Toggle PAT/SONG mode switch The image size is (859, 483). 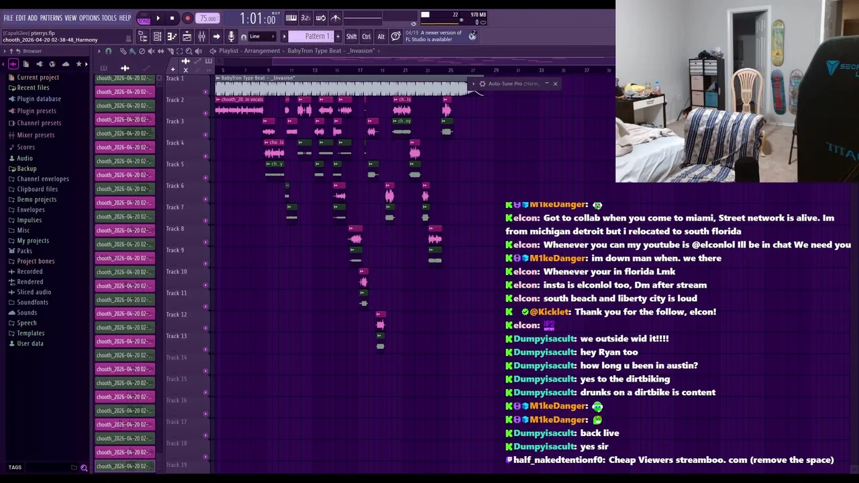click(x=144, y=18)
